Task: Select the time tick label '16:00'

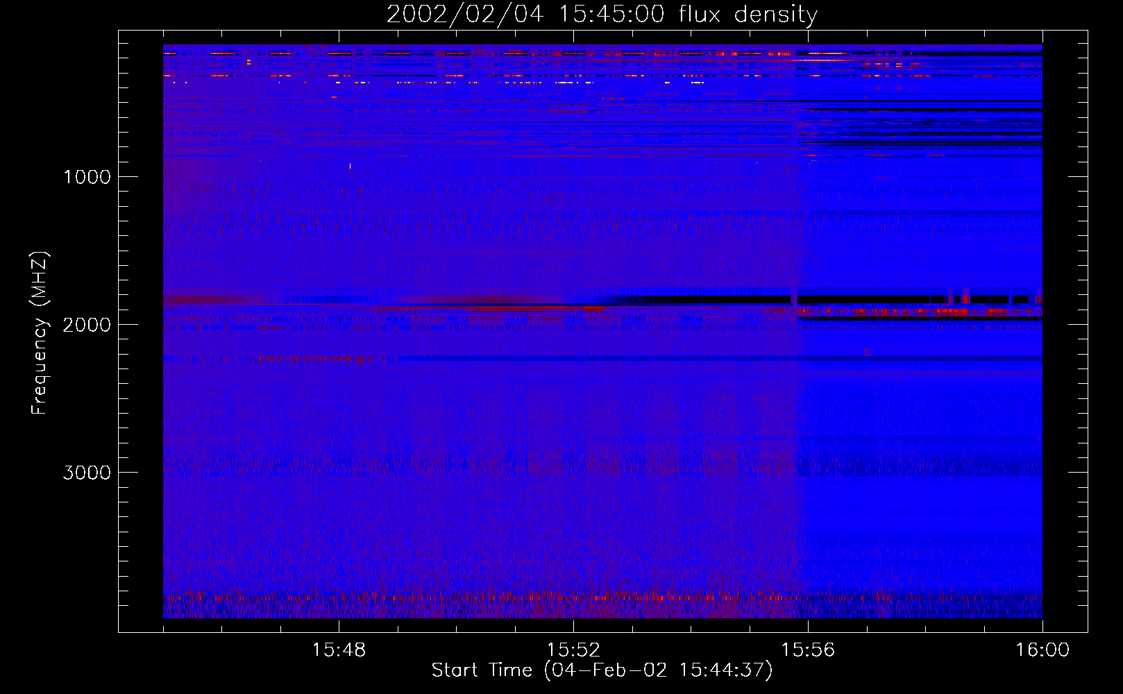Action: [x=1042, y=650]
